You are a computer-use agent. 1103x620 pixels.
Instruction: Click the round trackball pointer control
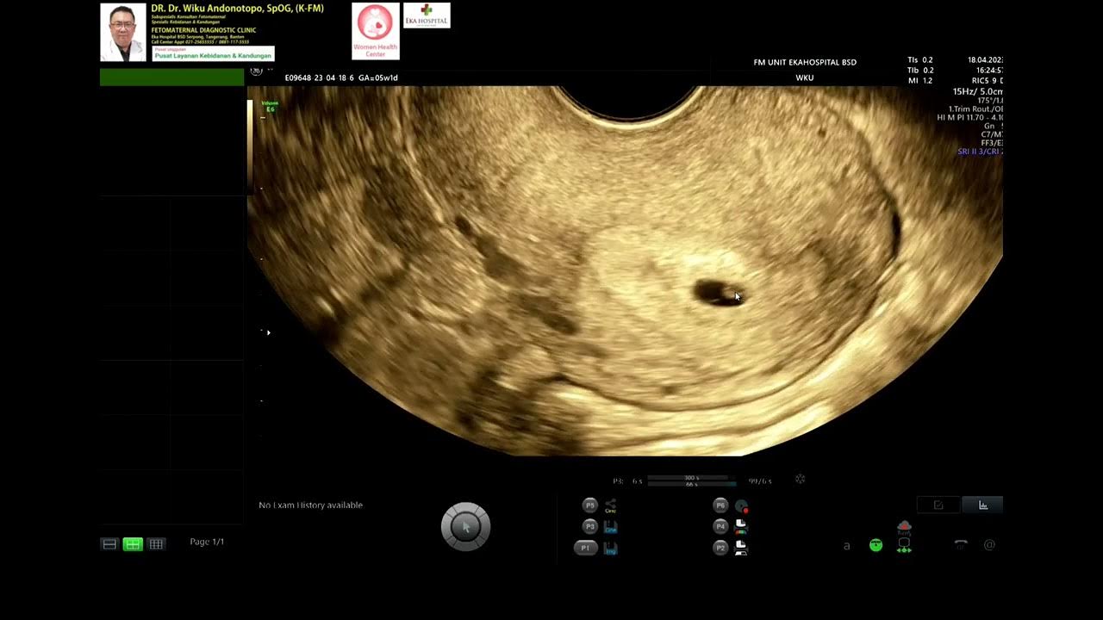click(x=465, y=526)
